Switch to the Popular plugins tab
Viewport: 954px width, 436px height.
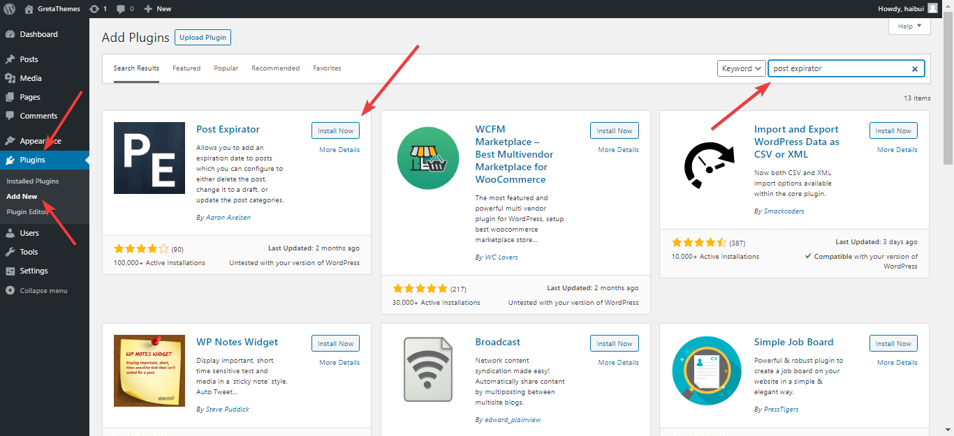[x=226, y=68]
